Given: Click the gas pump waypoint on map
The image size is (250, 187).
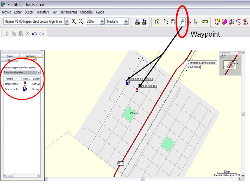Looking at the screenshot, I should coord(128,82).
